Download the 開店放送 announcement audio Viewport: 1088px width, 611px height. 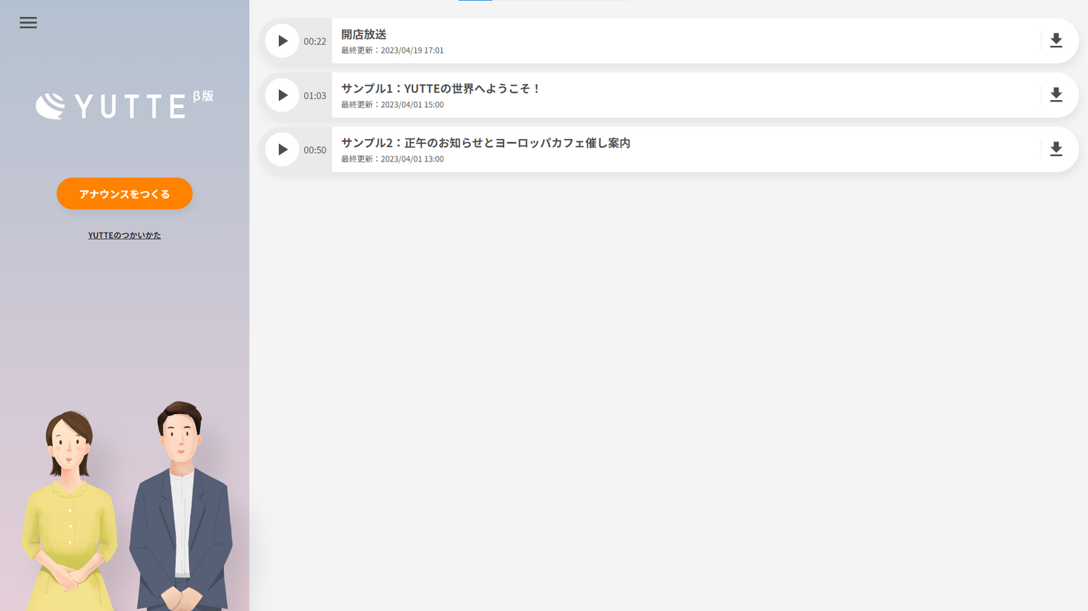[1056, 41]
